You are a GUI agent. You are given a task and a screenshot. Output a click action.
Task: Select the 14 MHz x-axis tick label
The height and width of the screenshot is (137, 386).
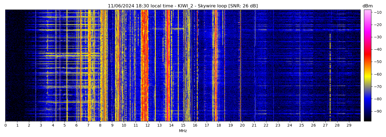(x=171, y=125)
